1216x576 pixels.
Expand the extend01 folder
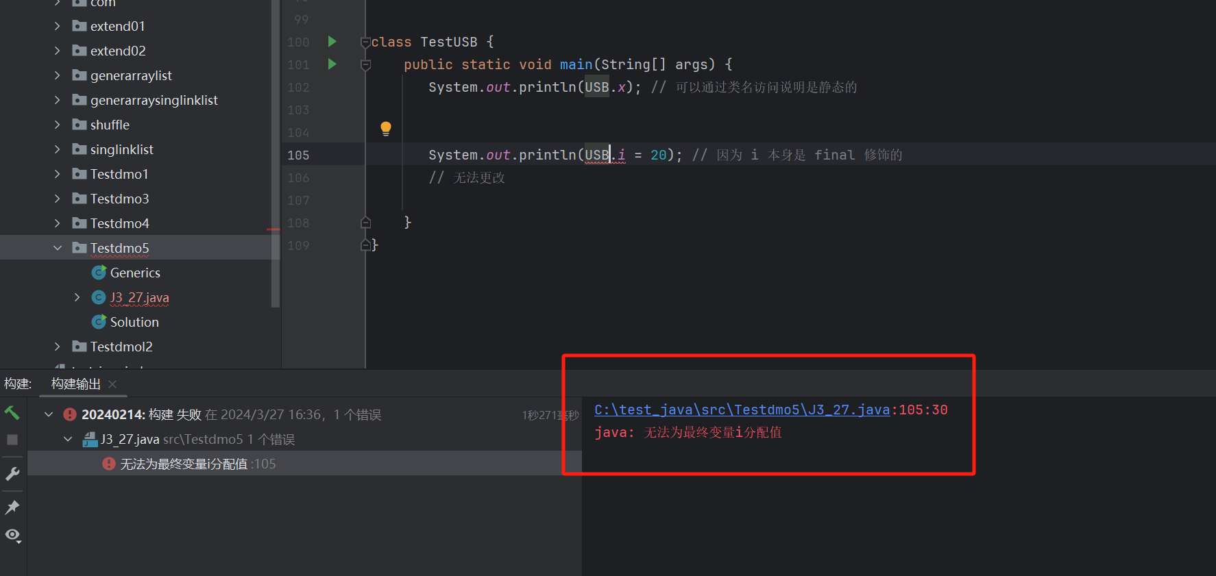click(58, 26)
